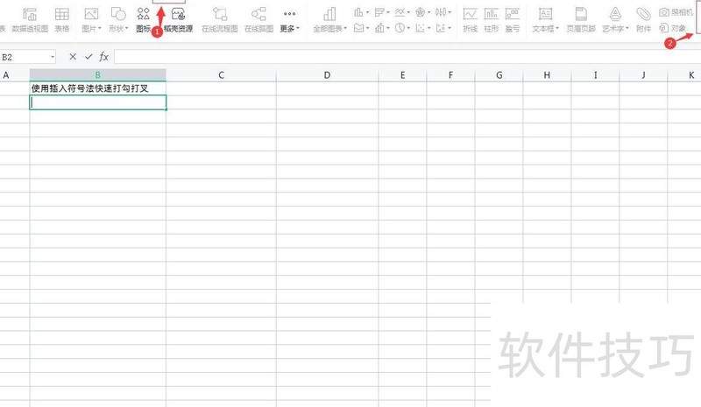Open 全部图表 all charts gallery

[x=329, y=20]
